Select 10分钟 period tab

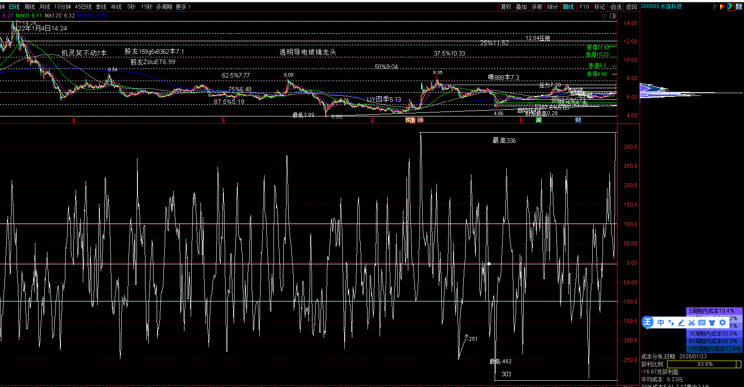(x=63, y=7)
